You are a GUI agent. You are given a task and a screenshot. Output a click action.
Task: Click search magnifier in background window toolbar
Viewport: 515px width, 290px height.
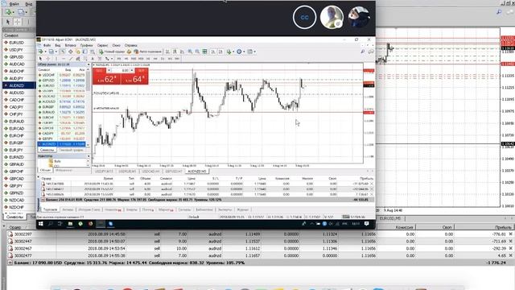499,12
